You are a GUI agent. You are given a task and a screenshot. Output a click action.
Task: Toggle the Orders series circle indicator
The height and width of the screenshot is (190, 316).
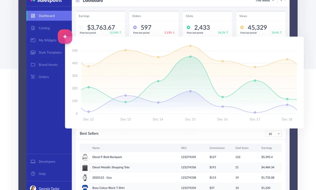[x=135, y=28]
